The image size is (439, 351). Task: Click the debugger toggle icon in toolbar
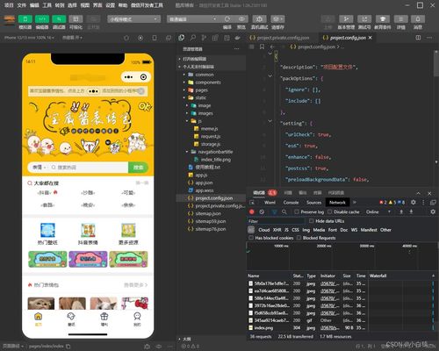coord(59,19)
